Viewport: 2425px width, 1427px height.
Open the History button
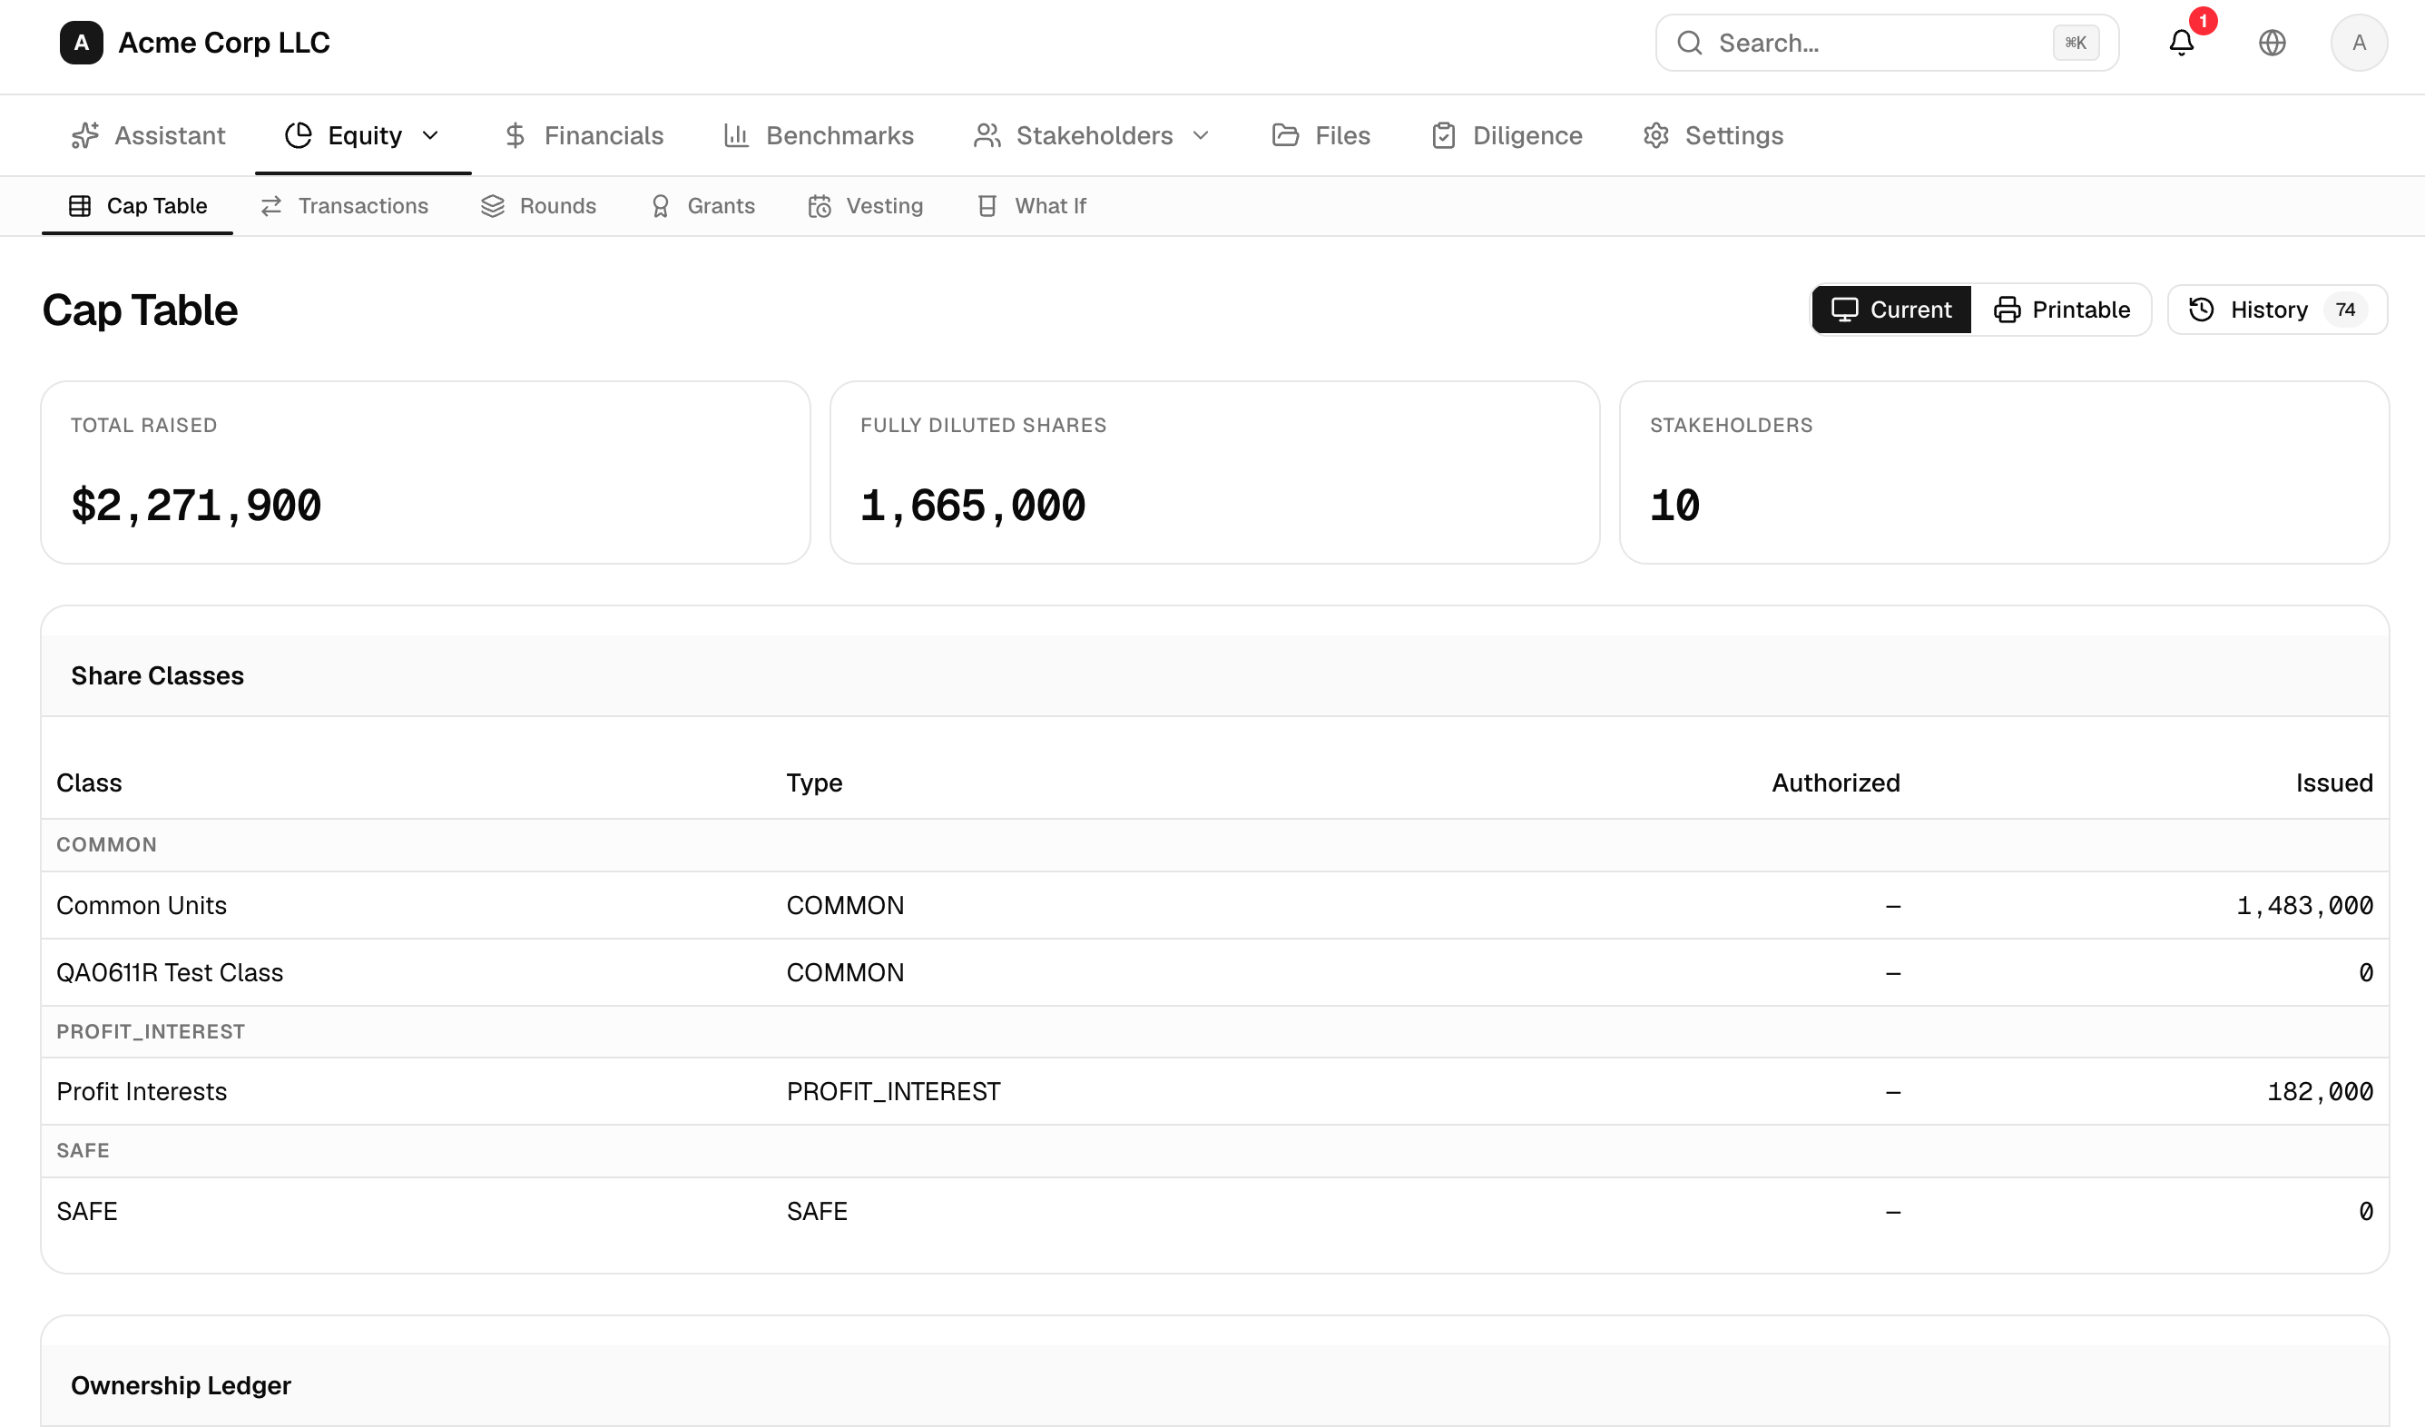[2277, 310]
